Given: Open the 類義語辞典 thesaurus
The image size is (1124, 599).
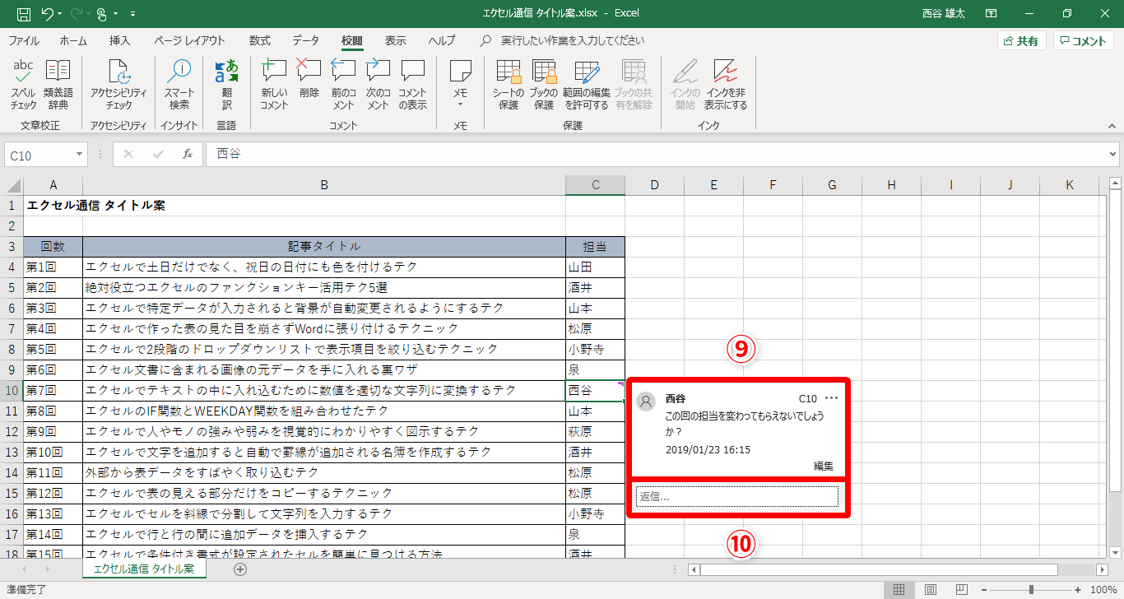Looking at the screenshot, I should [x=58, y=85].
